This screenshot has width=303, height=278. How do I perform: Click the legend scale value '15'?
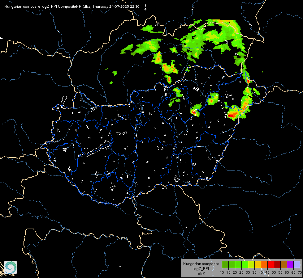(x=228, y=273)
